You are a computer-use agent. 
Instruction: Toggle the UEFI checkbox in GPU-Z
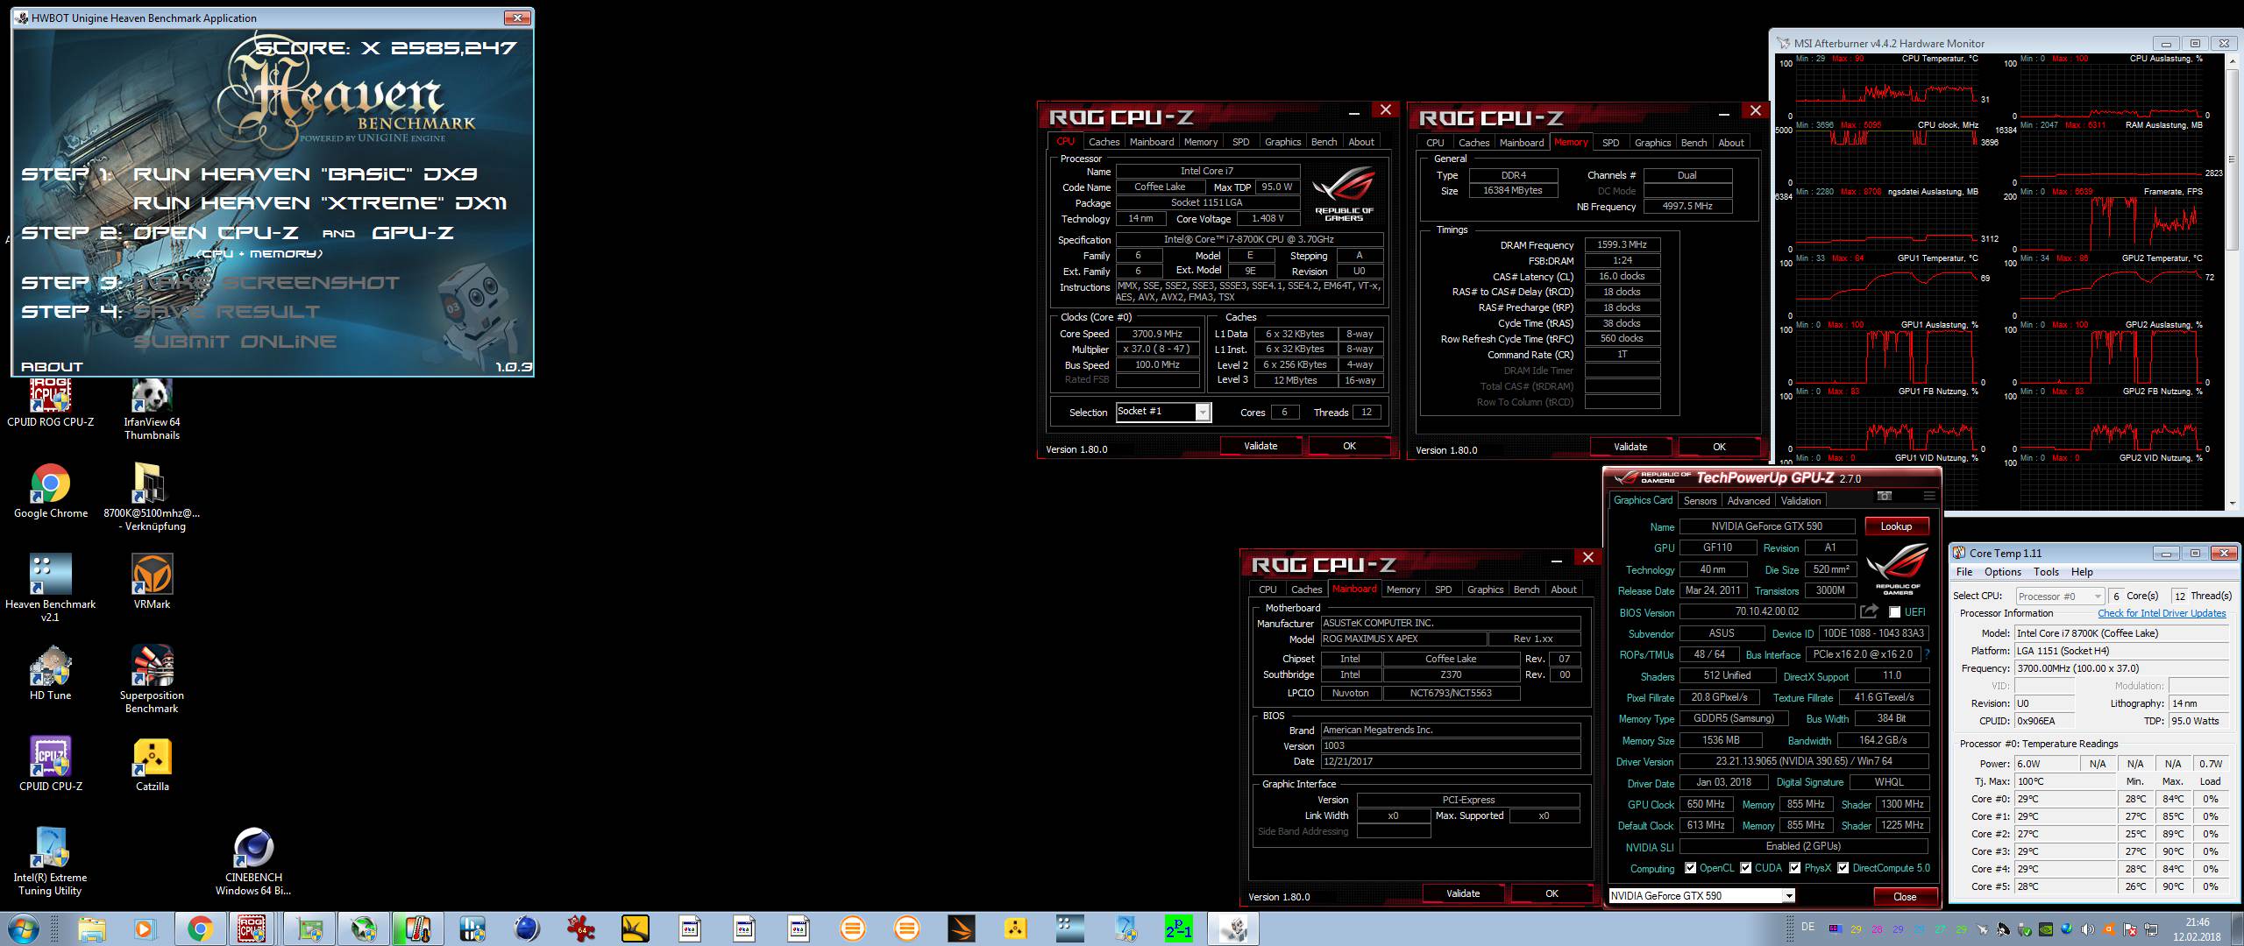[1894, 612]
